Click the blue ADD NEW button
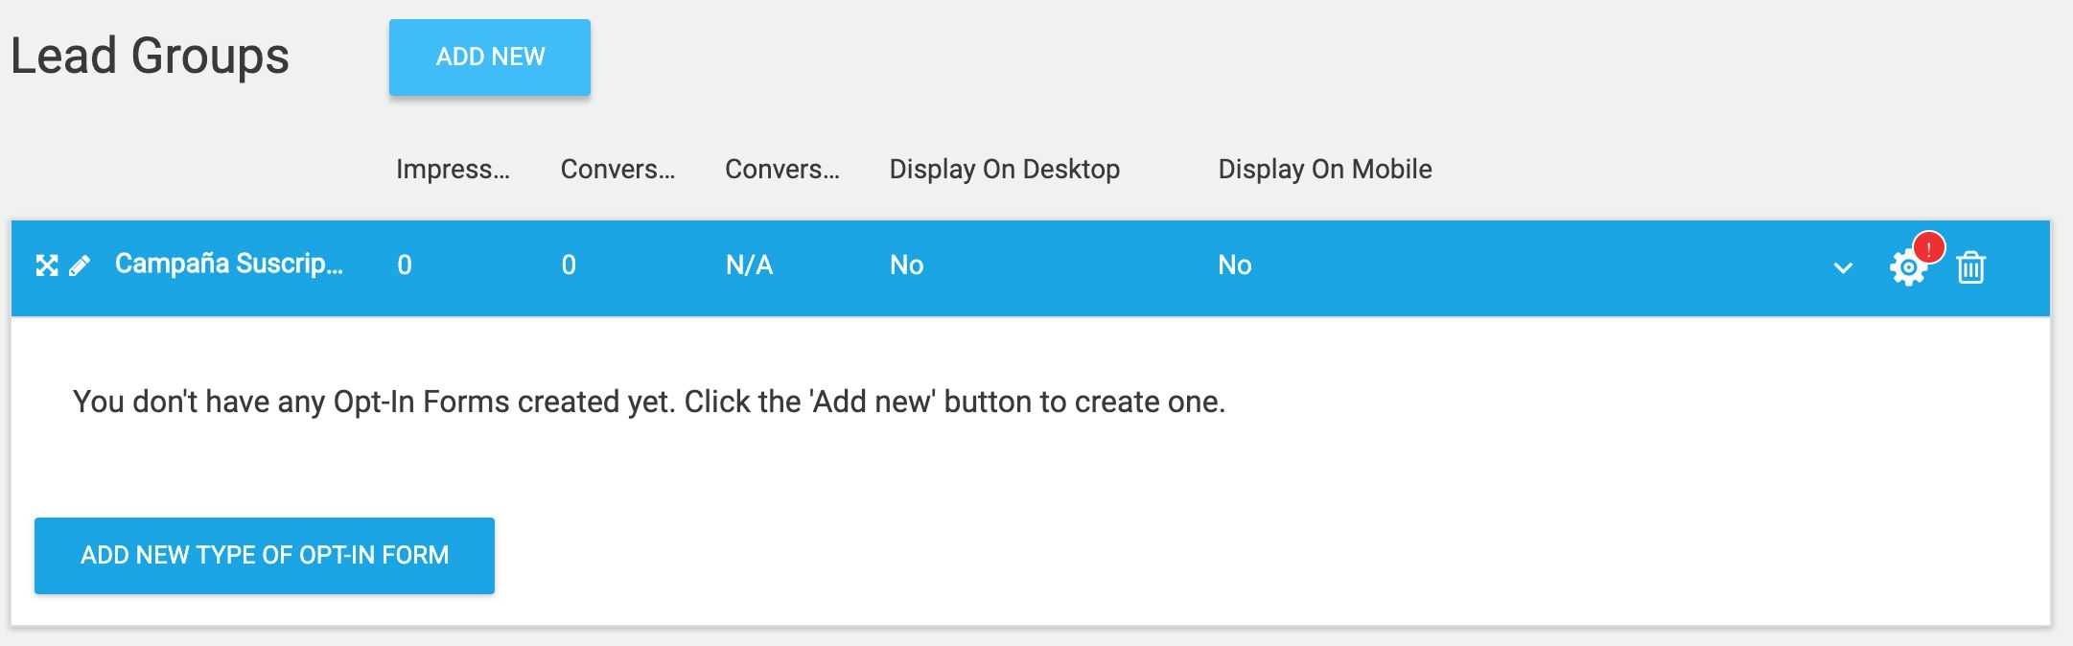 click(x=490, y=58)
